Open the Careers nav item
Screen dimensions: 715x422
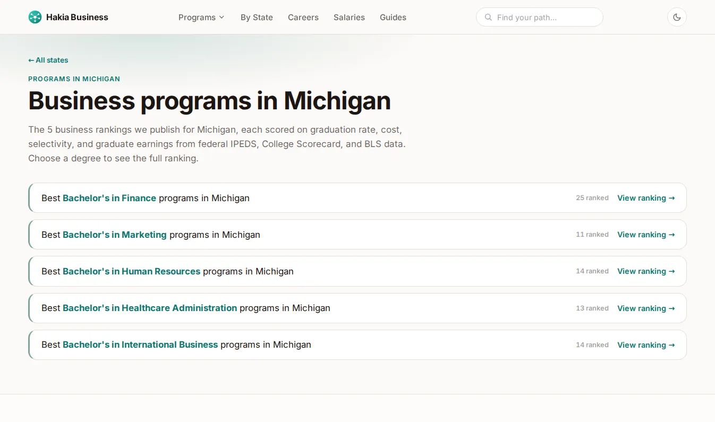pos(303,17)
